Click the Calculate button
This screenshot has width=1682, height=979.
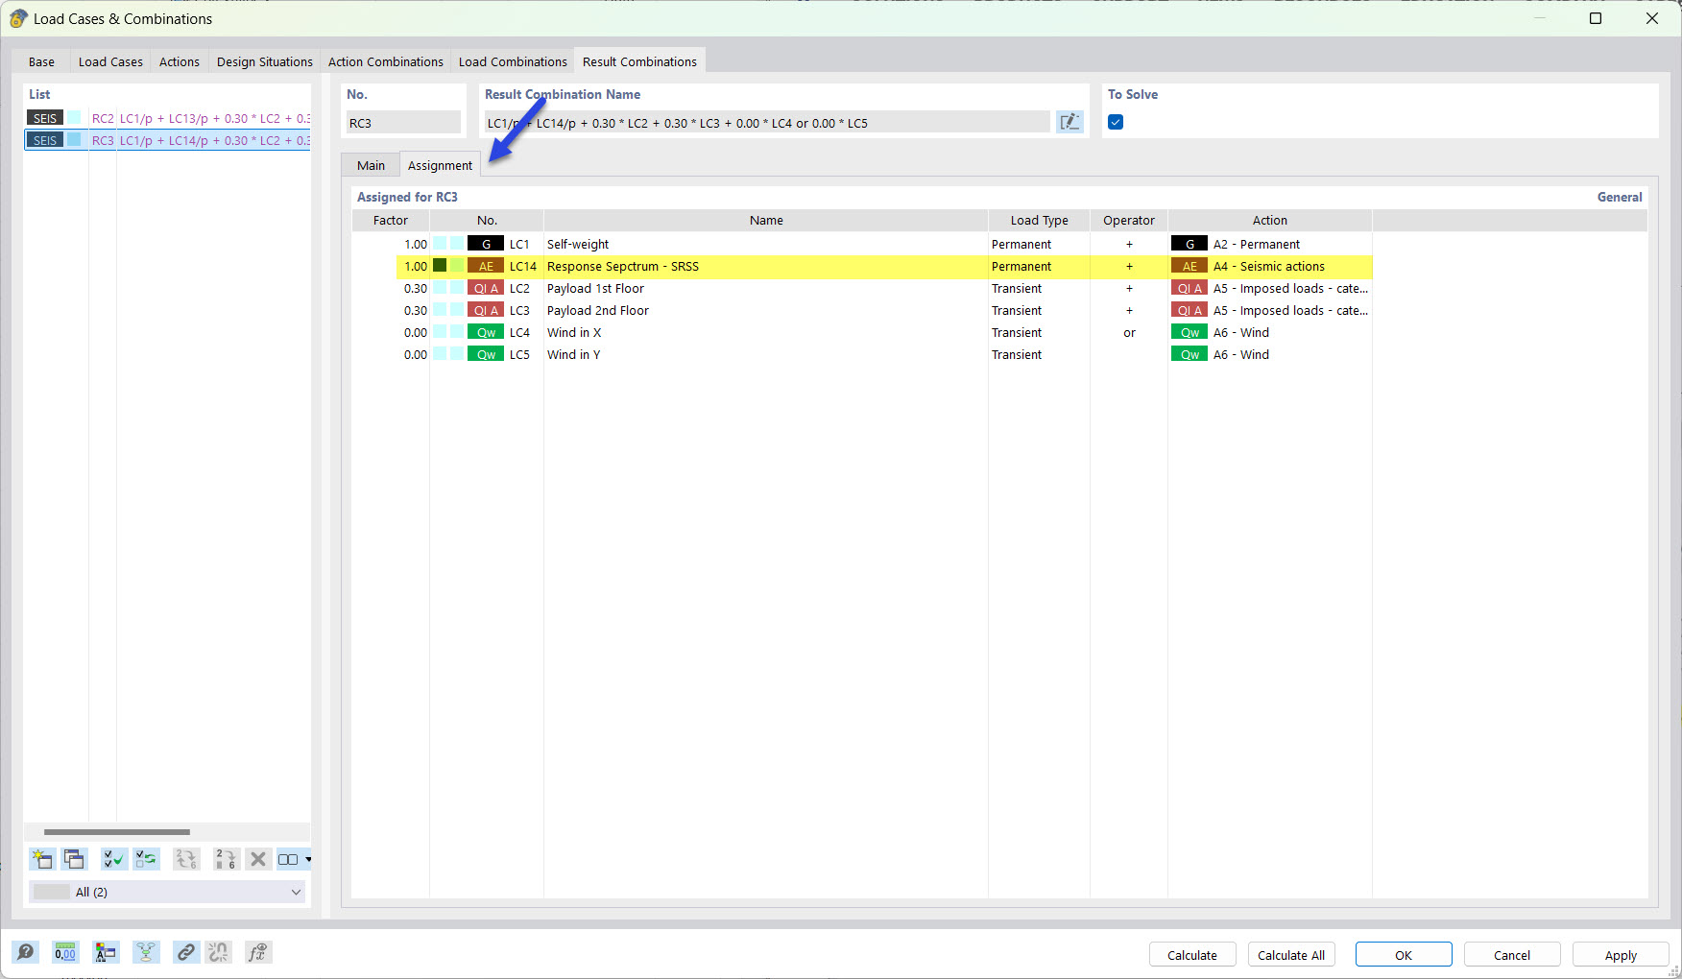(x=1192, y=955)
